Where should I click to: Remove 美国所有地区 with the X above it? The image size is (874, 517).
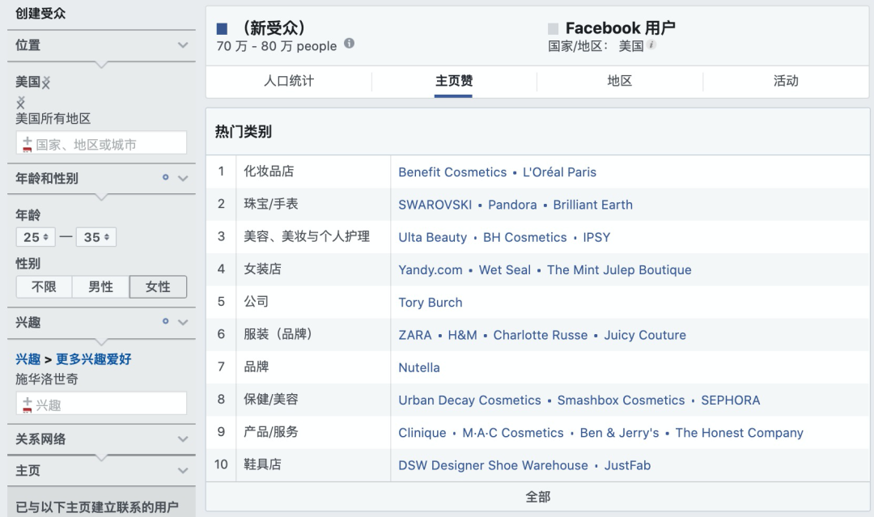tap(20, 103)
